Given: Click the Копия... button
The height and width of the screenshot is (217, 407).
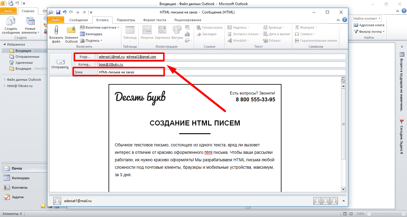Looking at the screenshot, I should pos(85,64).
